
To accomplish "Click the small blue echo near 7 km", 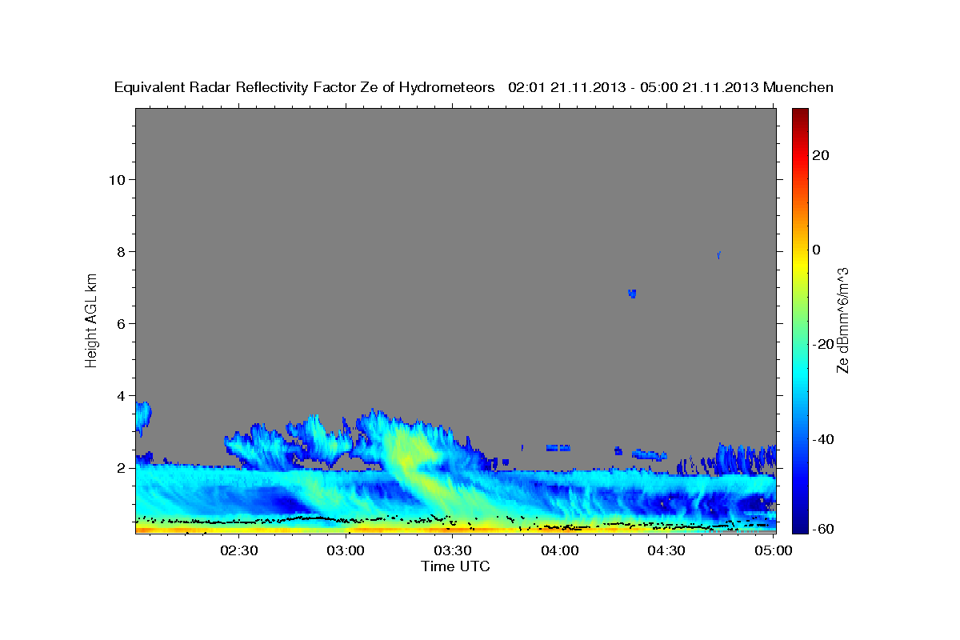I will 632,294.
